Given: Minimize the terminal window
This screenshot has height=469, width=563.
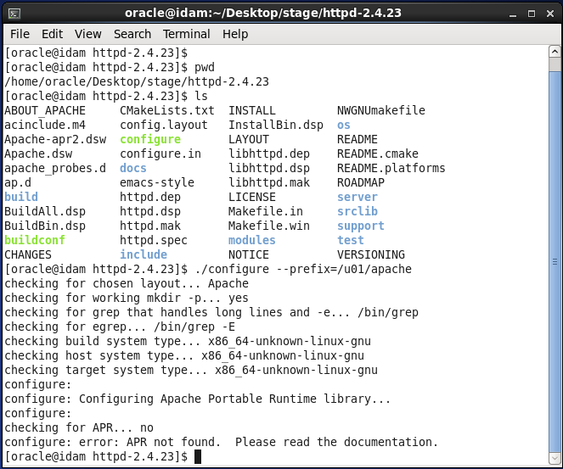Looking at the screenshot, I should coord(513,14).
